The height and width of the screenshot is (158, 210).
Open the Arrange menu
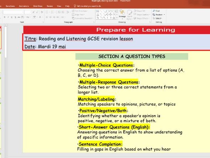click(122, 15)
